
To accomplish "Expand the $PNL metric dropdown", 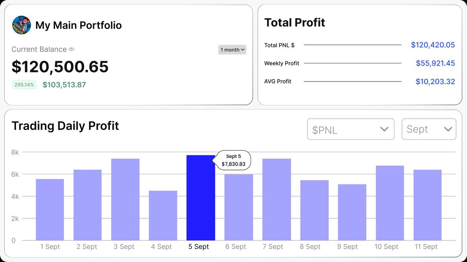I will (350, 129).
